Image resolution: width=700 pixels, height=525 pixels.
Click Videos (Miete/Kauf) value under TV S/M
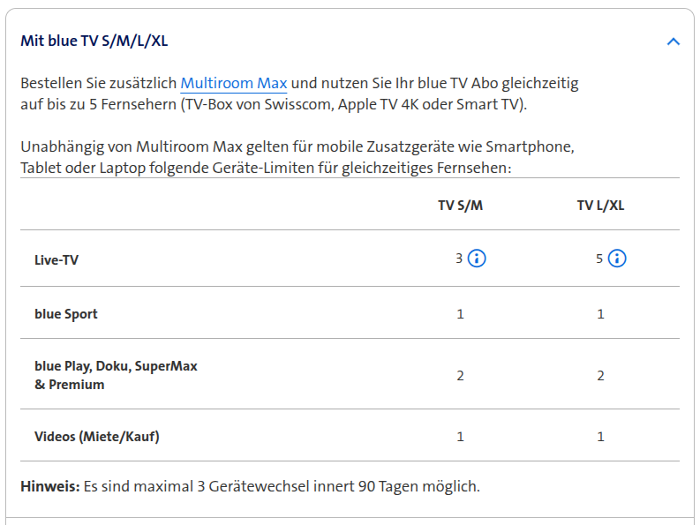tap(461, 437)
